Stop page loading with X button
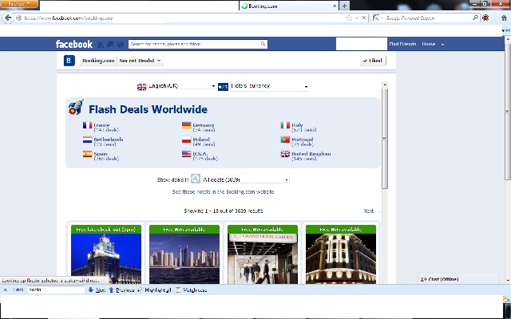Viewport: 511px width, 319px height. 364,18
